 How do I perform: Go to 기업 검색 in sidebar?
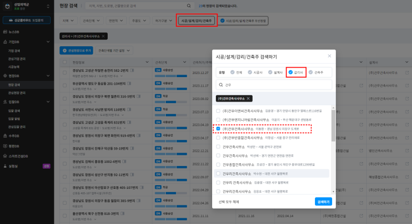14,51
